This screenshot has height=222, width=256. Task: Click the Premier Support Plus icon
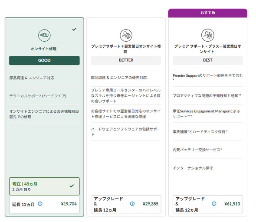point(207,35)
